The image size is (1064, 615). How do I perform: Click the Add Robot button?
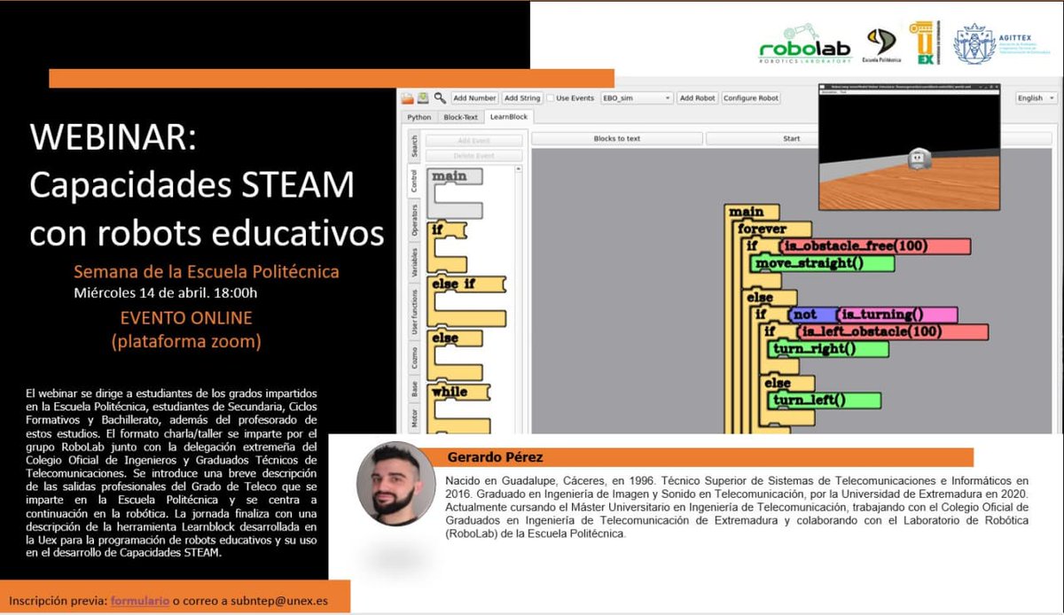[698, 98]
